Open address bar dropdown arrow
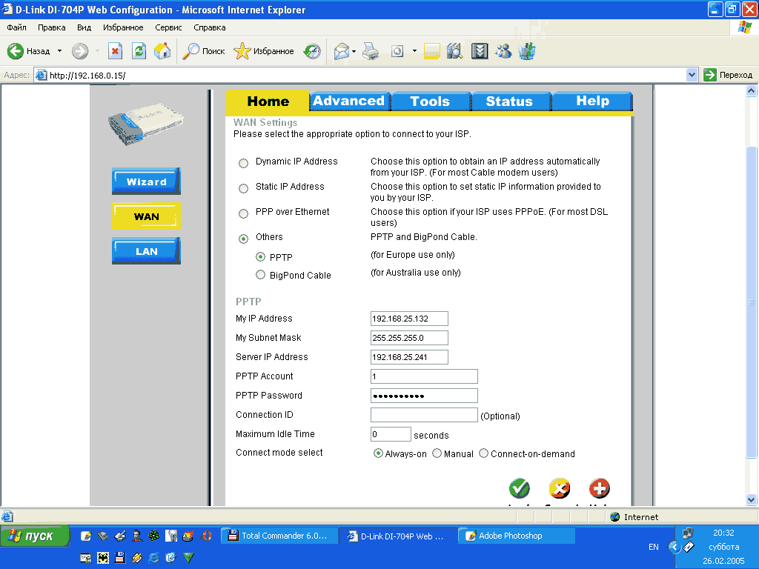 pyautogui.click(x=692, y=75)
